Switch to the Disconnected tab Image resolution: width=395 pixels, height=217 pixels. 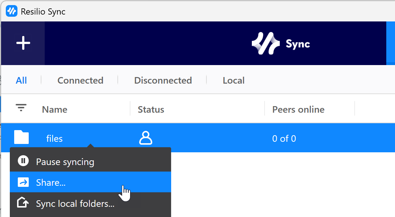162,80
